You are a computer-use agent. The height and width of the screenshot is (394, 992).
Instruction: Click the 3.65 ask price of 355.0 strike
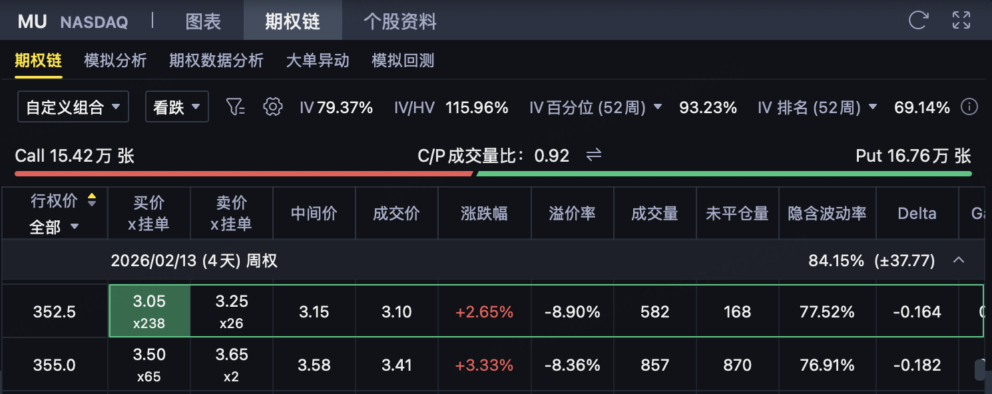coord(232,364)
